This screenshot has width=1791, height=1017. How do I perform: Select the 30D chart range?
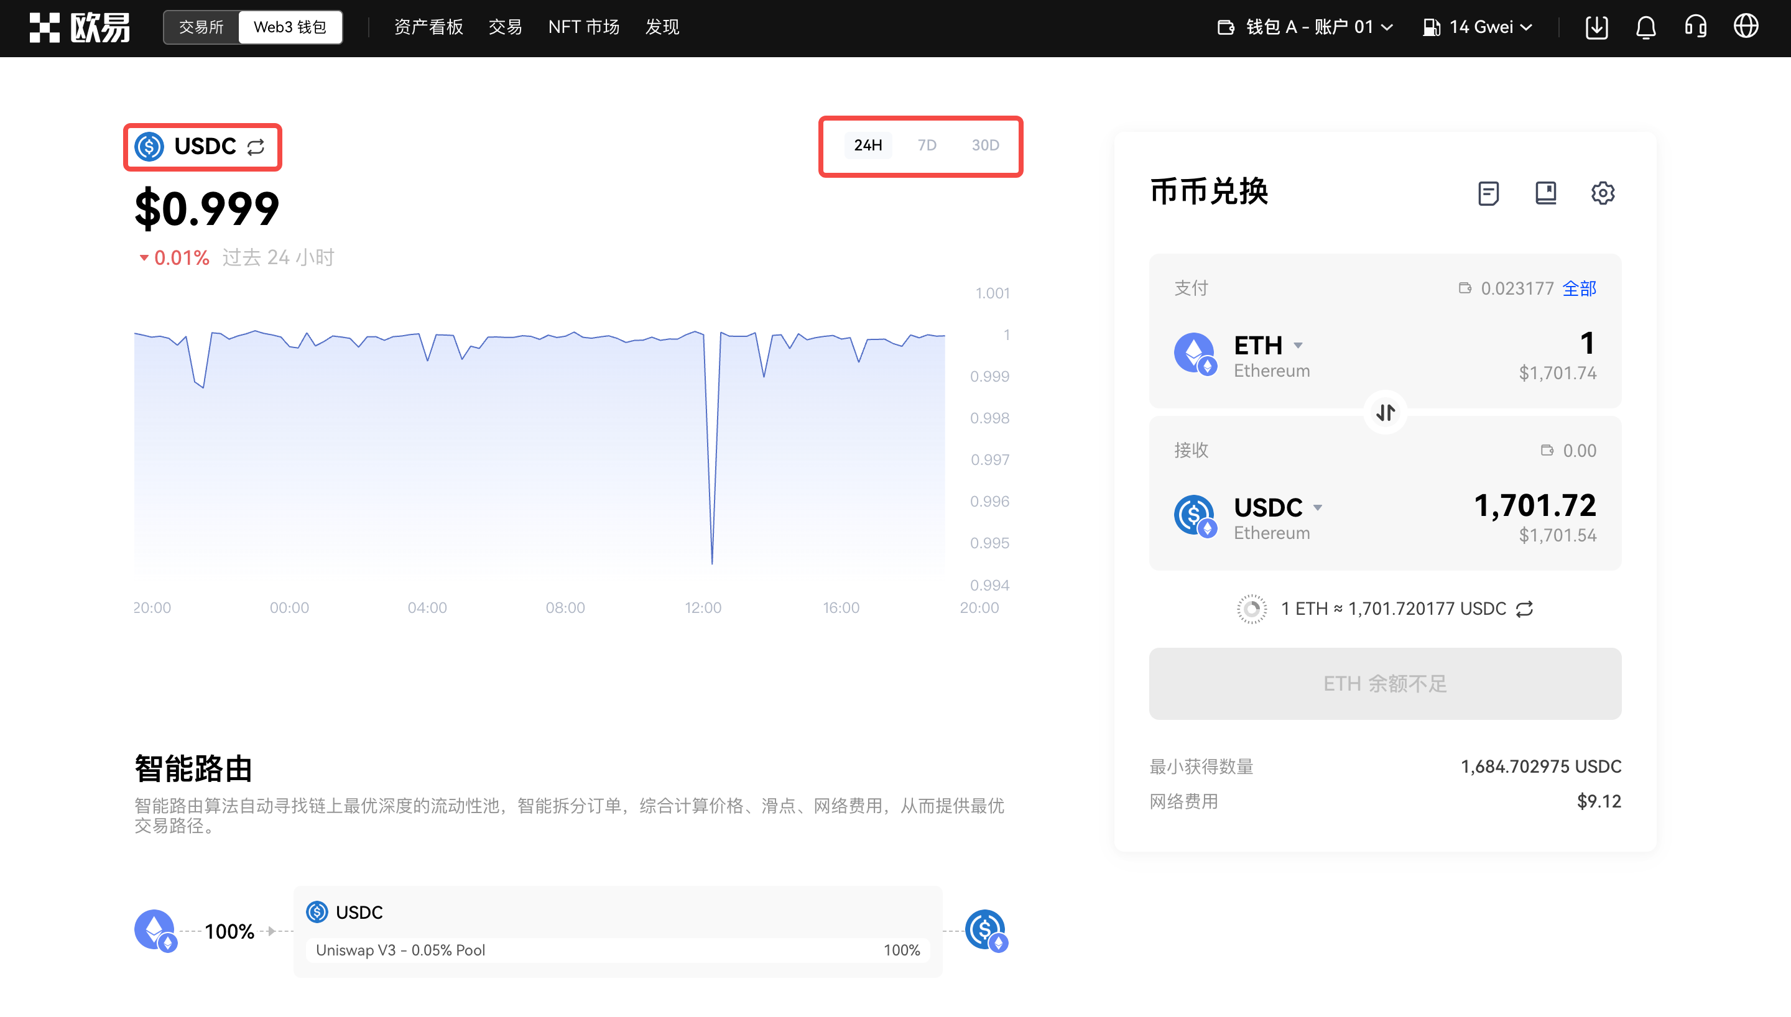(x=985, y=145)
